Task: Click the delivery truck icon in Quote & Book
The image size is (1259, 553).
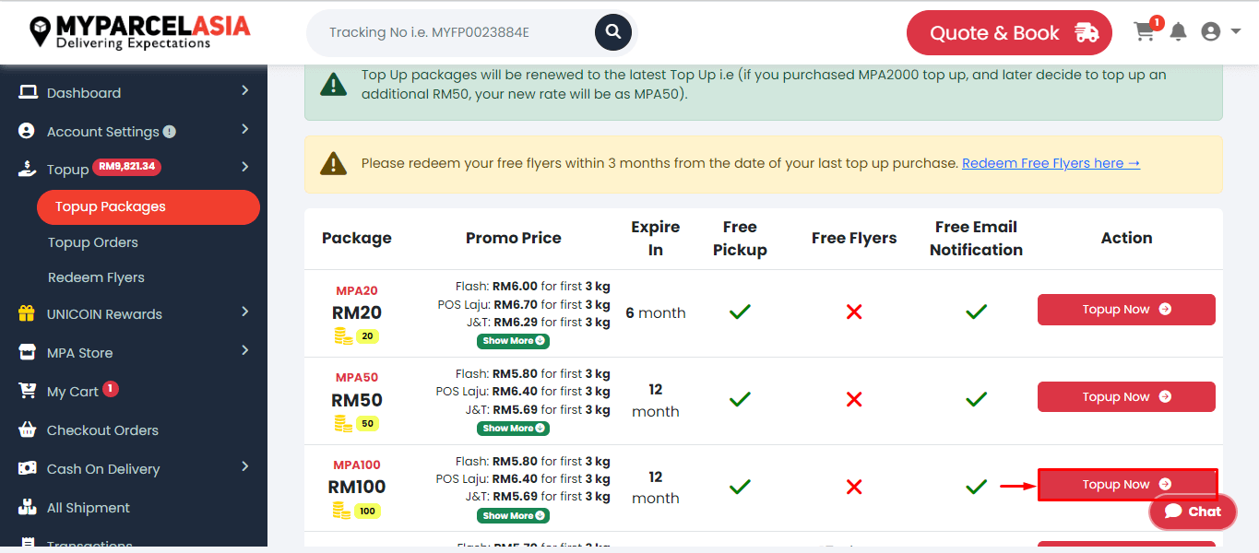Action: [1087, 33]
